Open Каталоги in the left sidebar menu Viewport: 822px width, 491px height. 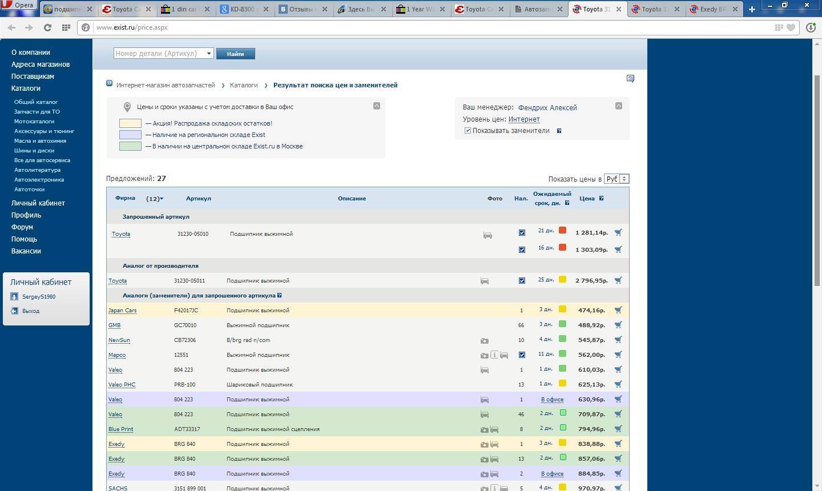[26, 88]
